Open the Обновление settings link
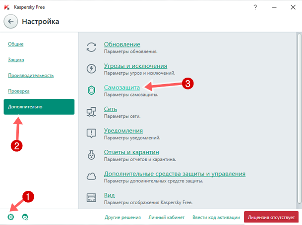 (x=122, y=45)
